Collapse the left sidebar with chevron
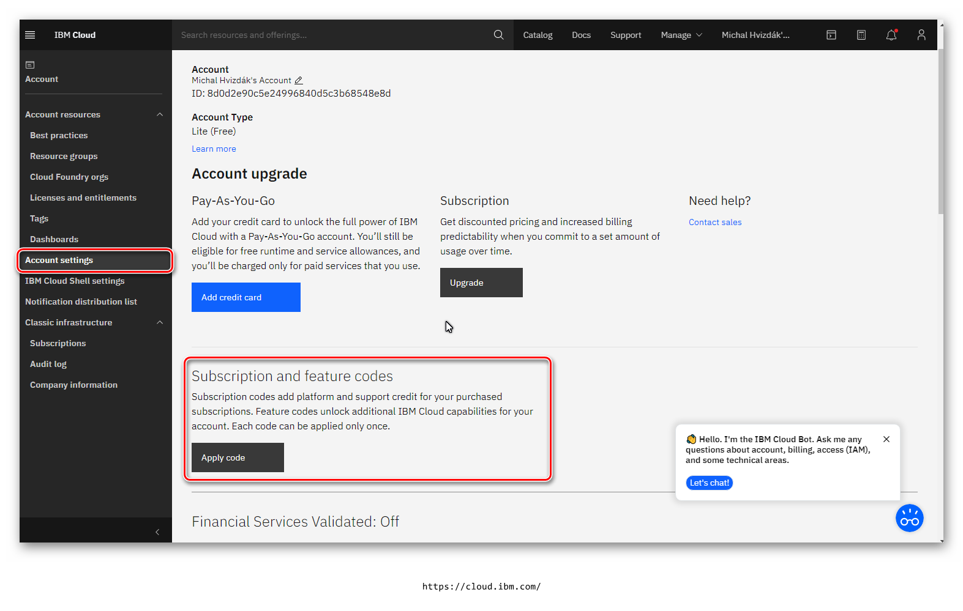This screenshot has height=611, width=963. [x=157, y=532]
